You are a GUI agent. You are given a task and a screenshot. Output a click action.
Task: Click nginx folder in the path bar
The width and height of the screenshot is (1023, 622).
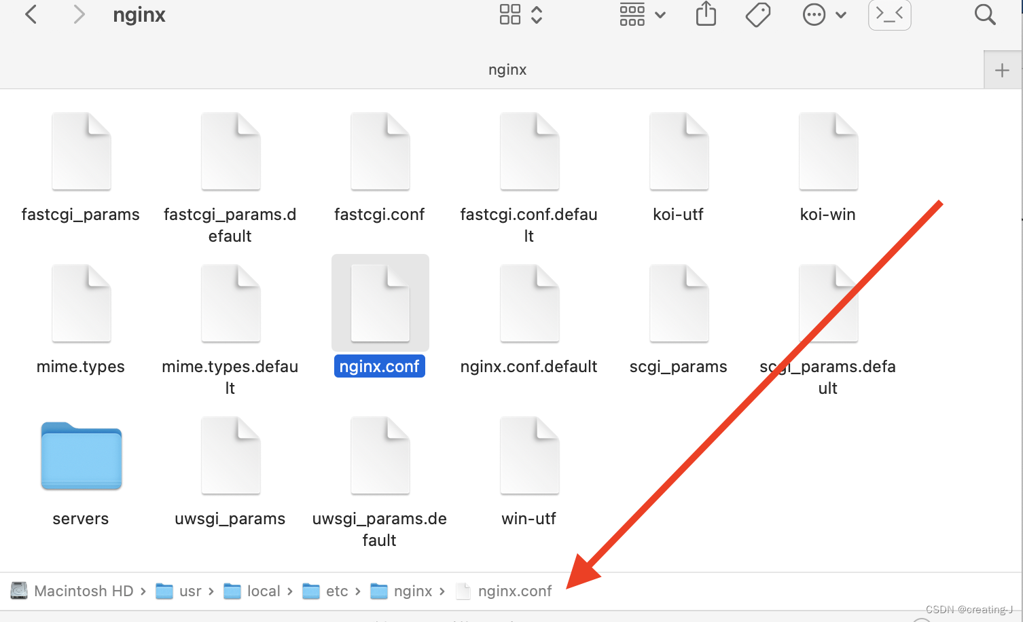[x=402, y=591]
